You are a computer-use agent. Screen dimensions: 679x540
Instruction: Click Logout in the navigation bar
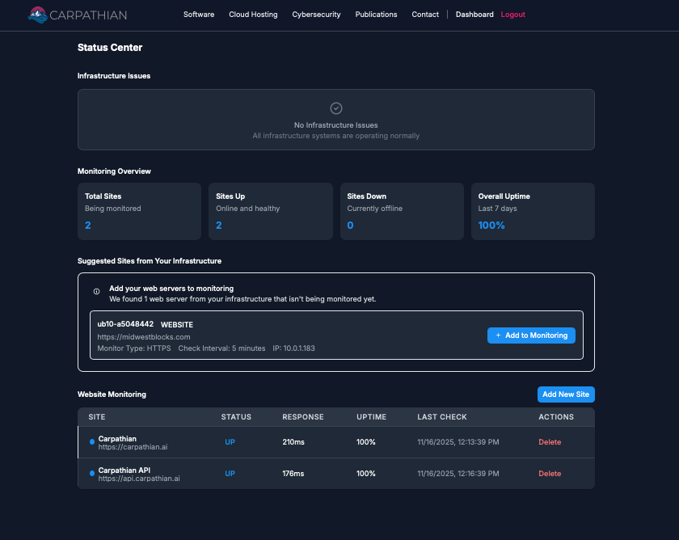pos(512,14)
